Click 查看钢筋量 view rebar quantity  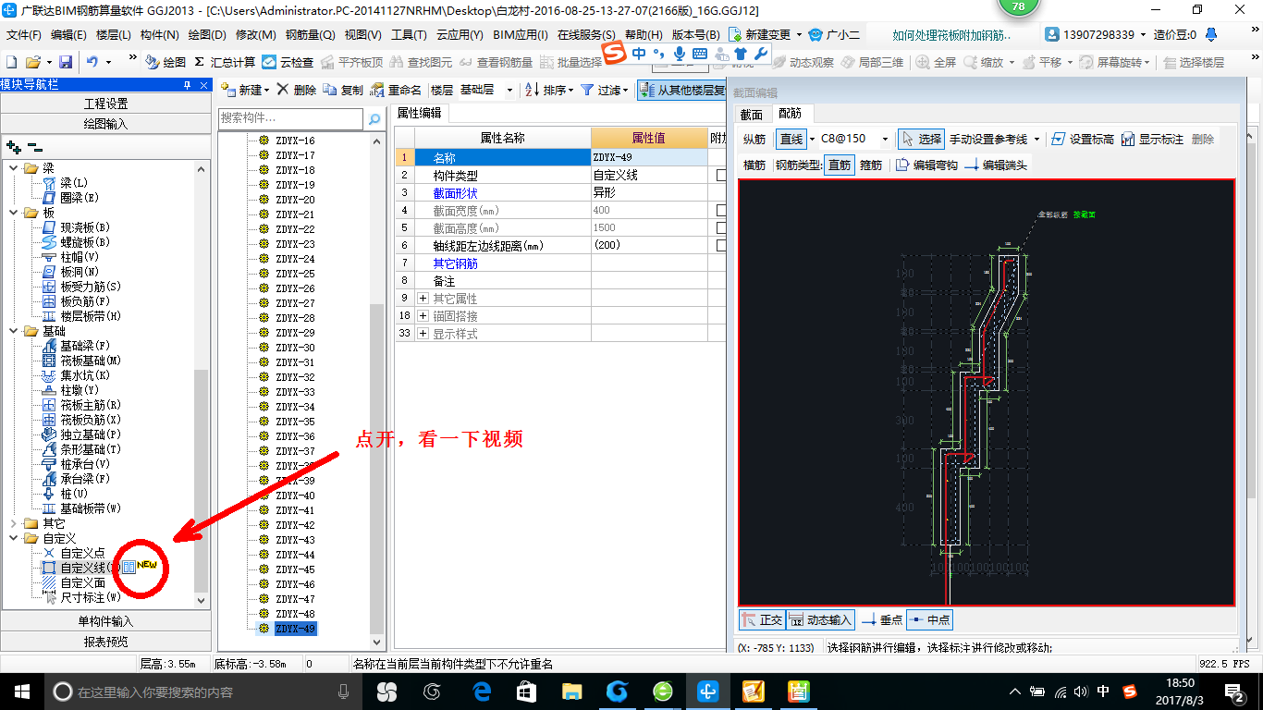point(497,62)
